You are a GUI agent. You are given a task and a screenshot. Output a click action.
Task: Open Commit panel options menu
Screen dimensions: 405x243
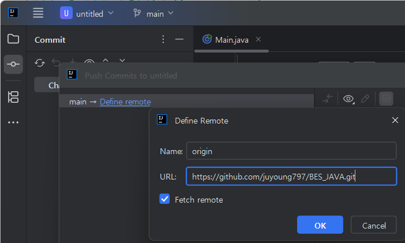pos(163,39)
